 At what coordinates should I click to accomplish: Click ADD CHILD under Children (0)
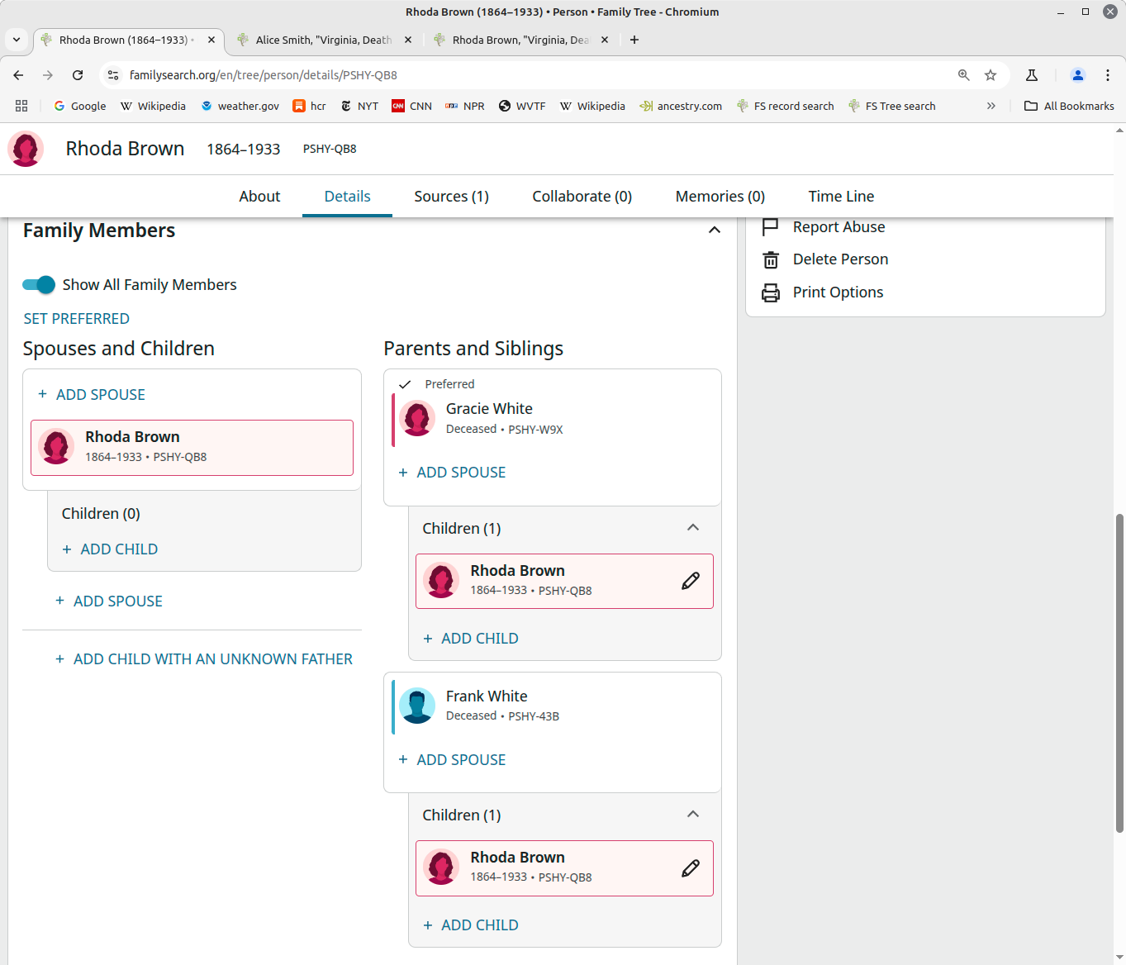pyautogui.click(x=110, y=549)
